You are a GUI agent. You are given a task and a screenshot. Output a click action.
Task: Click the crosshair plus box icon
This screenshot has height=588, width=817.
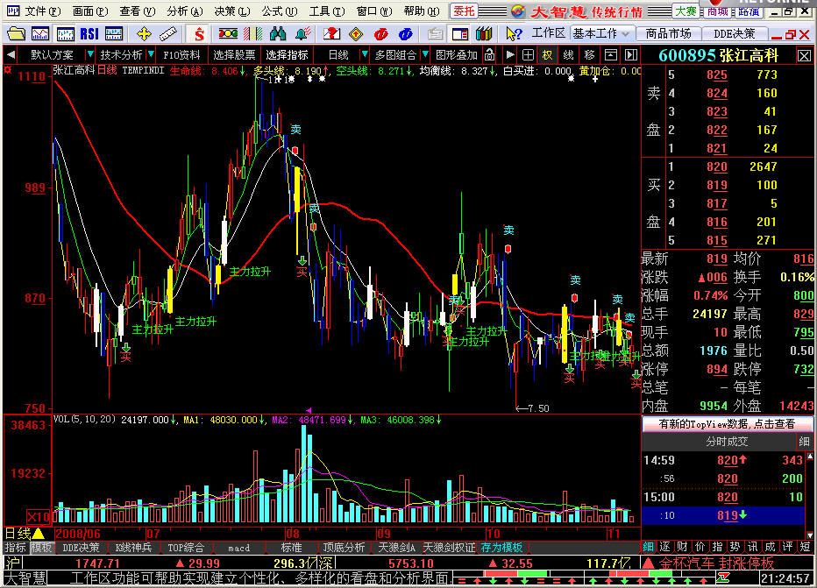click(528, 54)
